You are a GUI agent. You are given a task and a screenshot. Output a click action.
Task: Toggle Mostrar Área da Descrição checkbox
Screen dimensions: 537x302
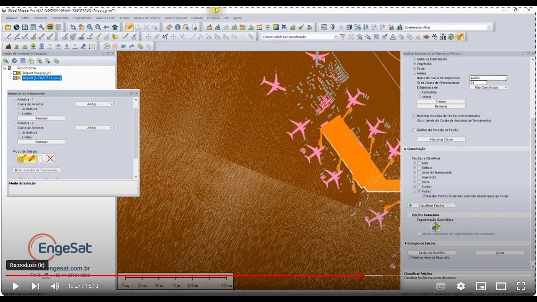pyautogui.click(x=410, y=258)
